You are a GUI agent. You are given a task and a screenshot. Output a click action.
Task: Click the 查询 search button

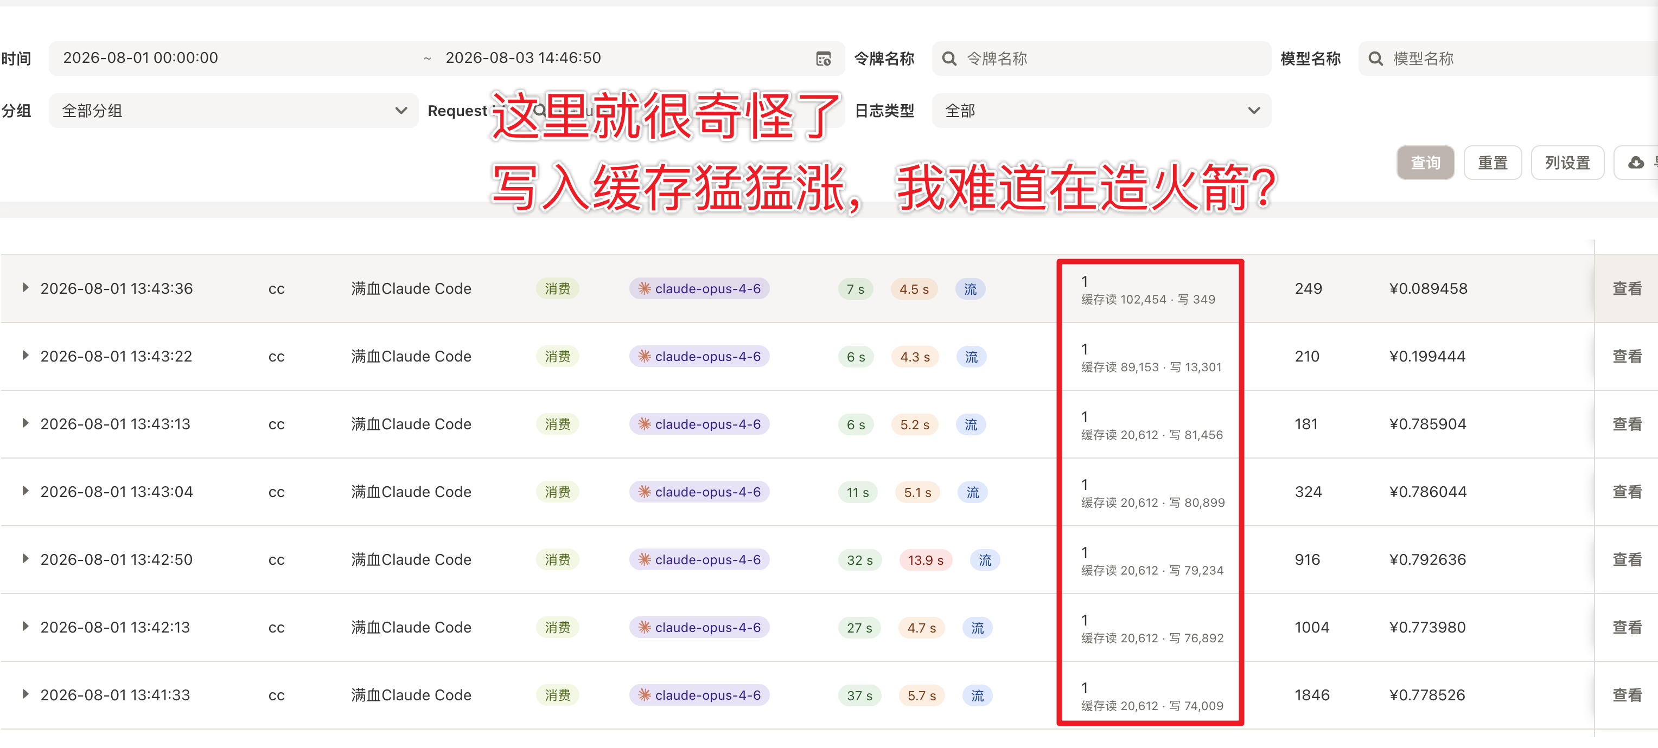coord(1425,163)
